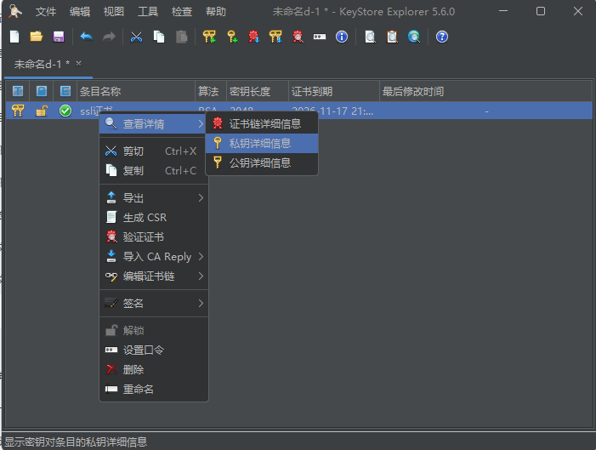Image resolution: width=596 pixels, height=450 pixels.
Task: Open a keystore with the folder icon
Action: coord(36,37)
